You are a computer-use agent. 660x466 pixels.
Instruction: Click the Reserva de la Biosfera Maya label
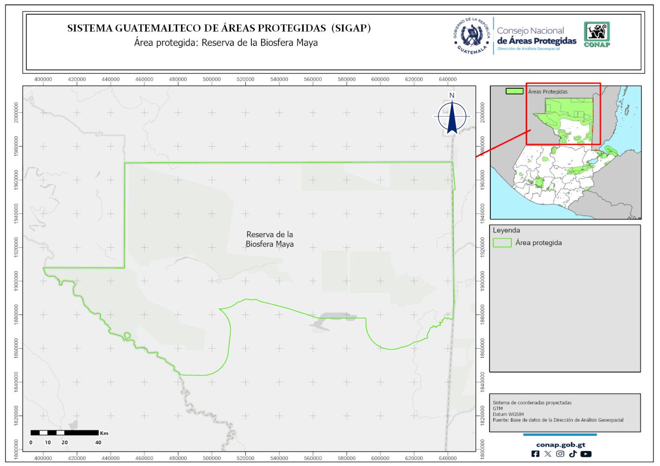tap(269, 239)
